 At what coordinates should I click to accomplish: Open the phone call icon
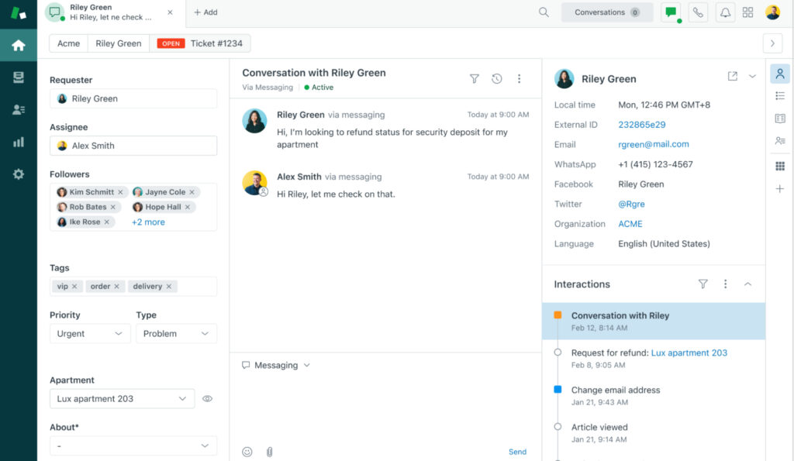point(698,12)
